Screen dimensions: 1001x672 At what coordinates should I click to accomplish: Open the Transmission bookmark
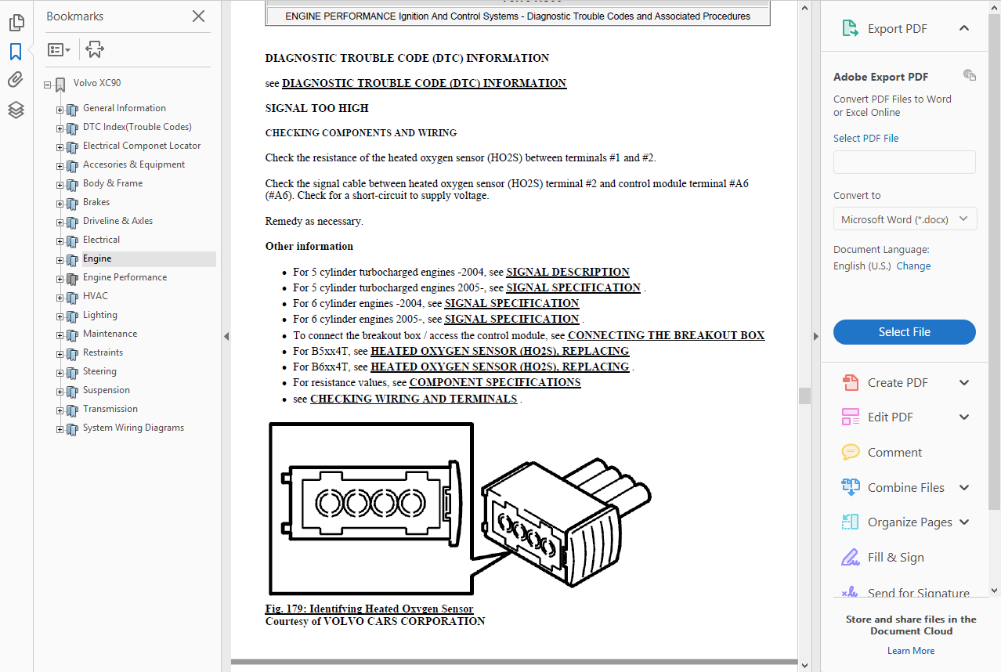point(110,409)
